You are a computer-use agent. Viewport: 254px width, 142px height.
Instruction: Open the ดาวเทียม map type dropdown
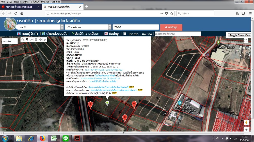[10, 41]
